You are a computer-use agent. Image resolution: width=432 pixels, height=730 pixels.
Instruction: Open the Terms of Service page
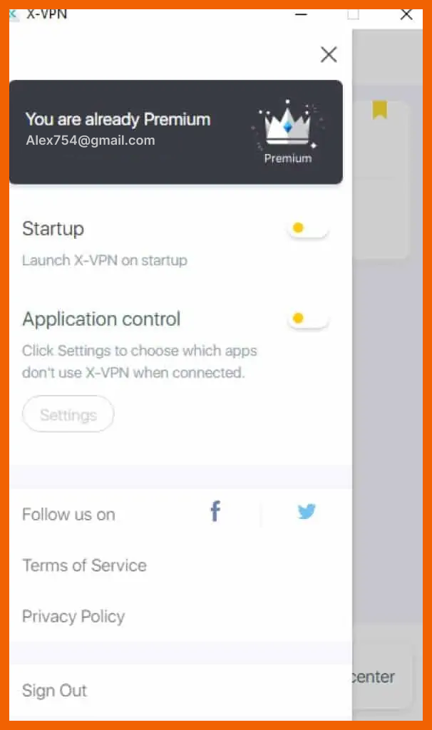[84, 565]
